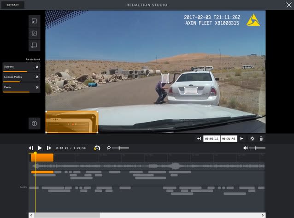Play the video
This screenshot has height=218, width=294.
point(40,148)
